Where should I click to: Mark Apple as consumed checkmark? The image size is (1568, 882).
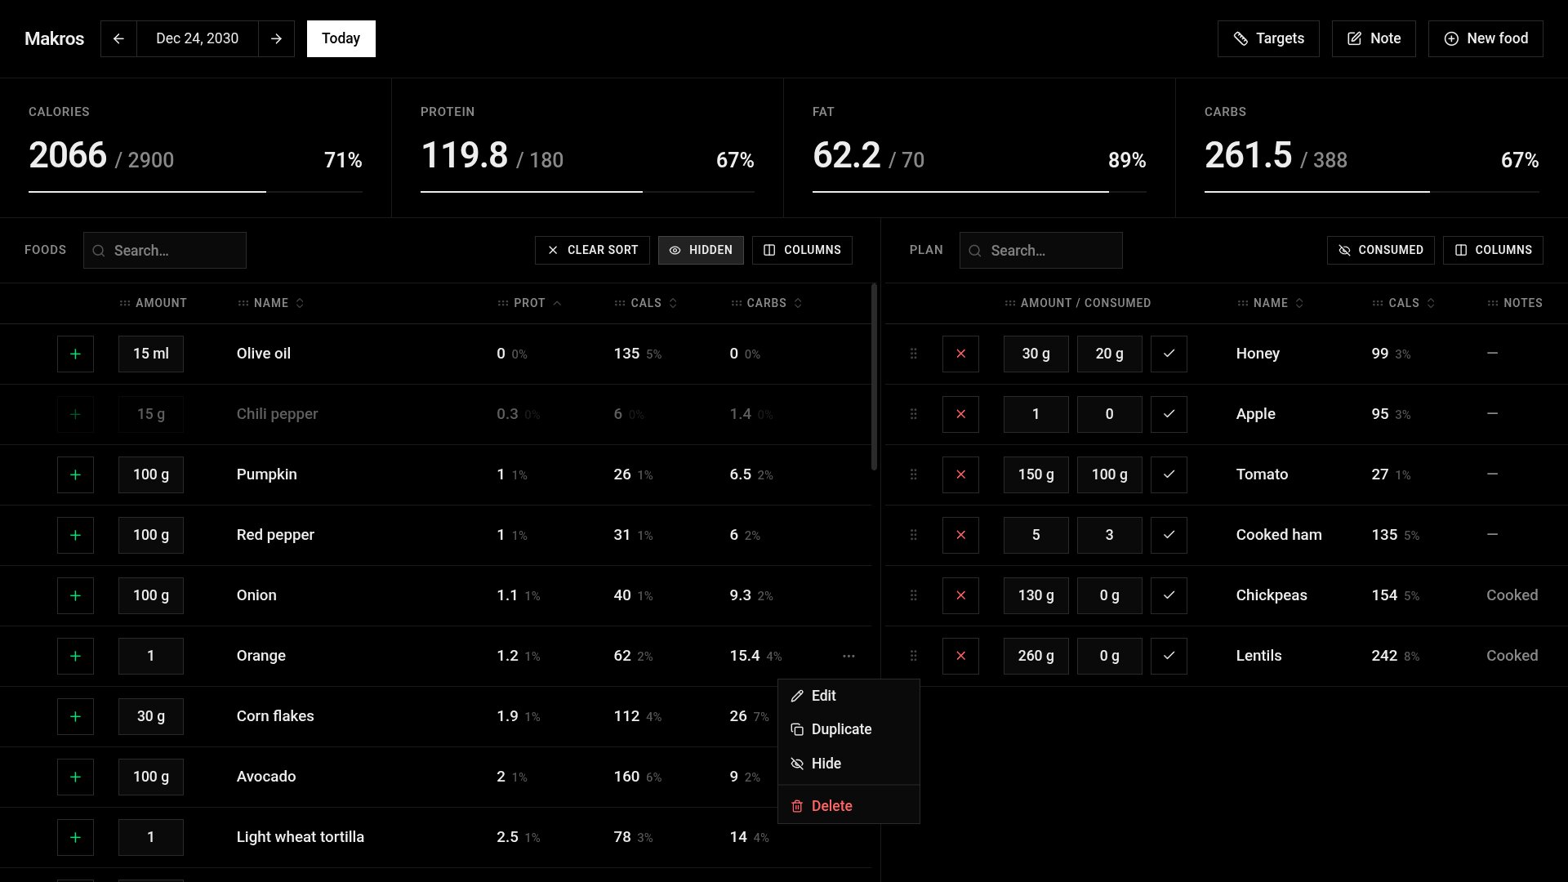click(1169, 414)
